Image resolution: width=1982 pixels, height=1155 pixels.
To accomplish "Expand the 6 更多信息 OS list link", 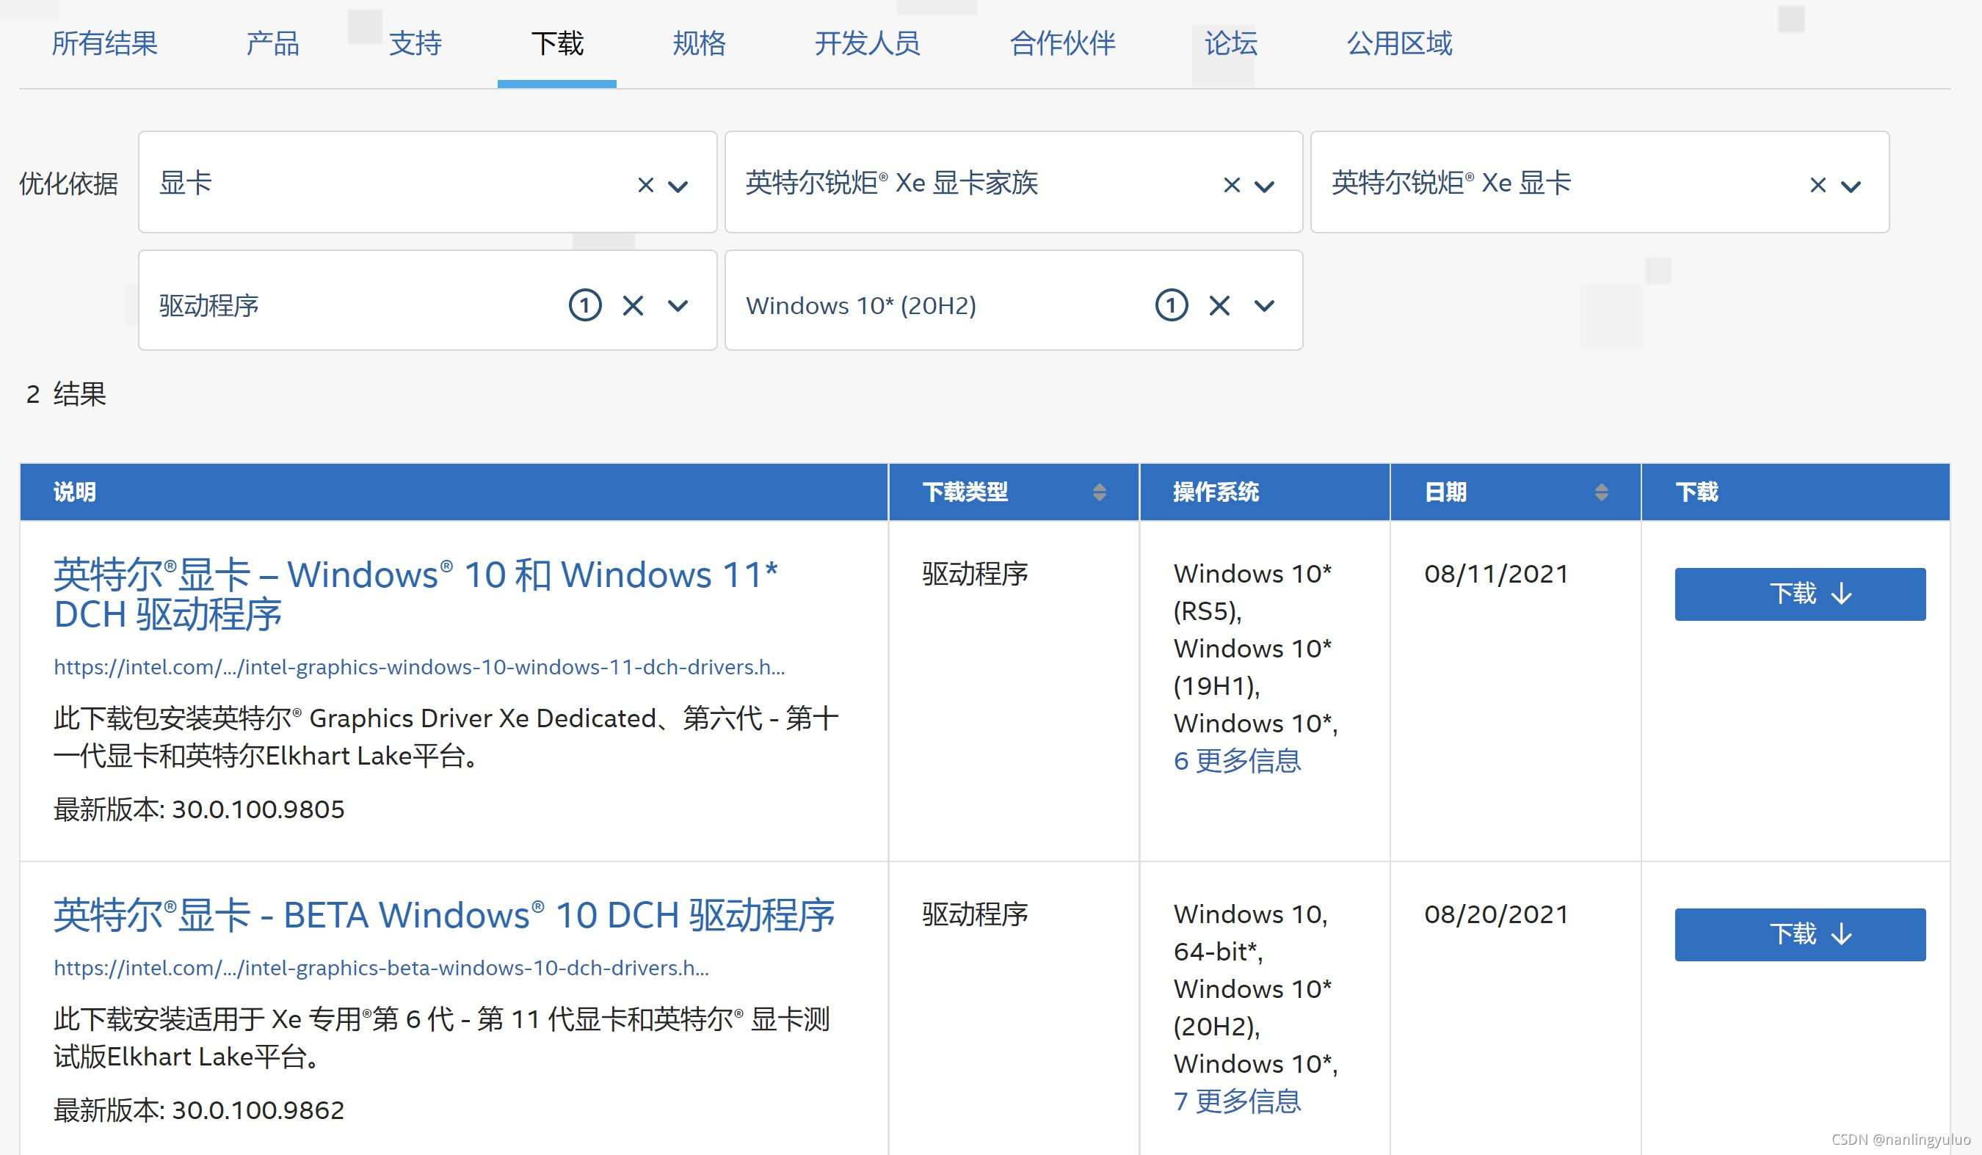I will (1236, 760).
